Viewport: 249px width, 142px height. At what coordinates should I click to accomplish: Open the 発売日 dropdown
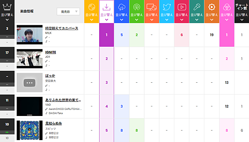click(x=68, y=11)
